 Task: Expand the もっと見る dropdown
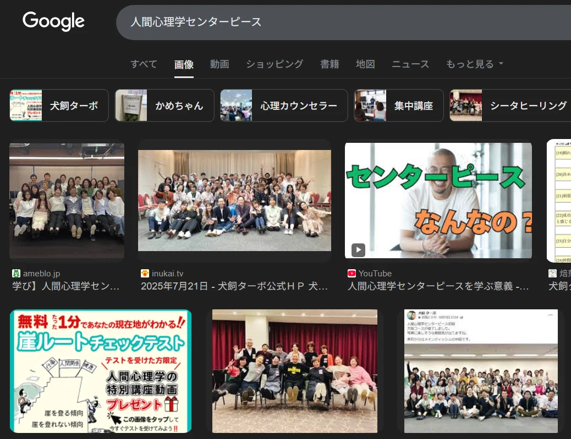475,64
